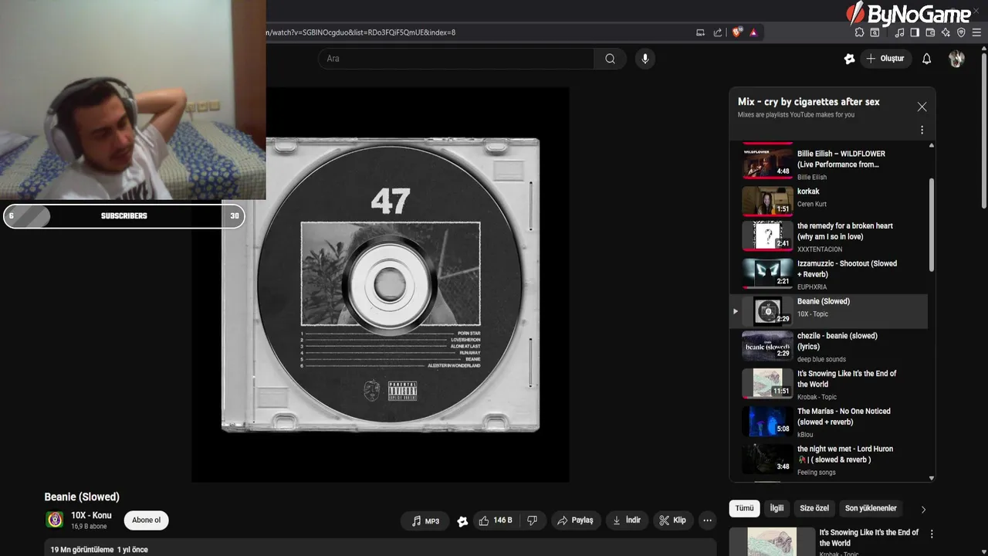Image resolution: width=988 pixels, height=556 pixels.
Task: Click the search magnifier button
Action: click(610, 59)
